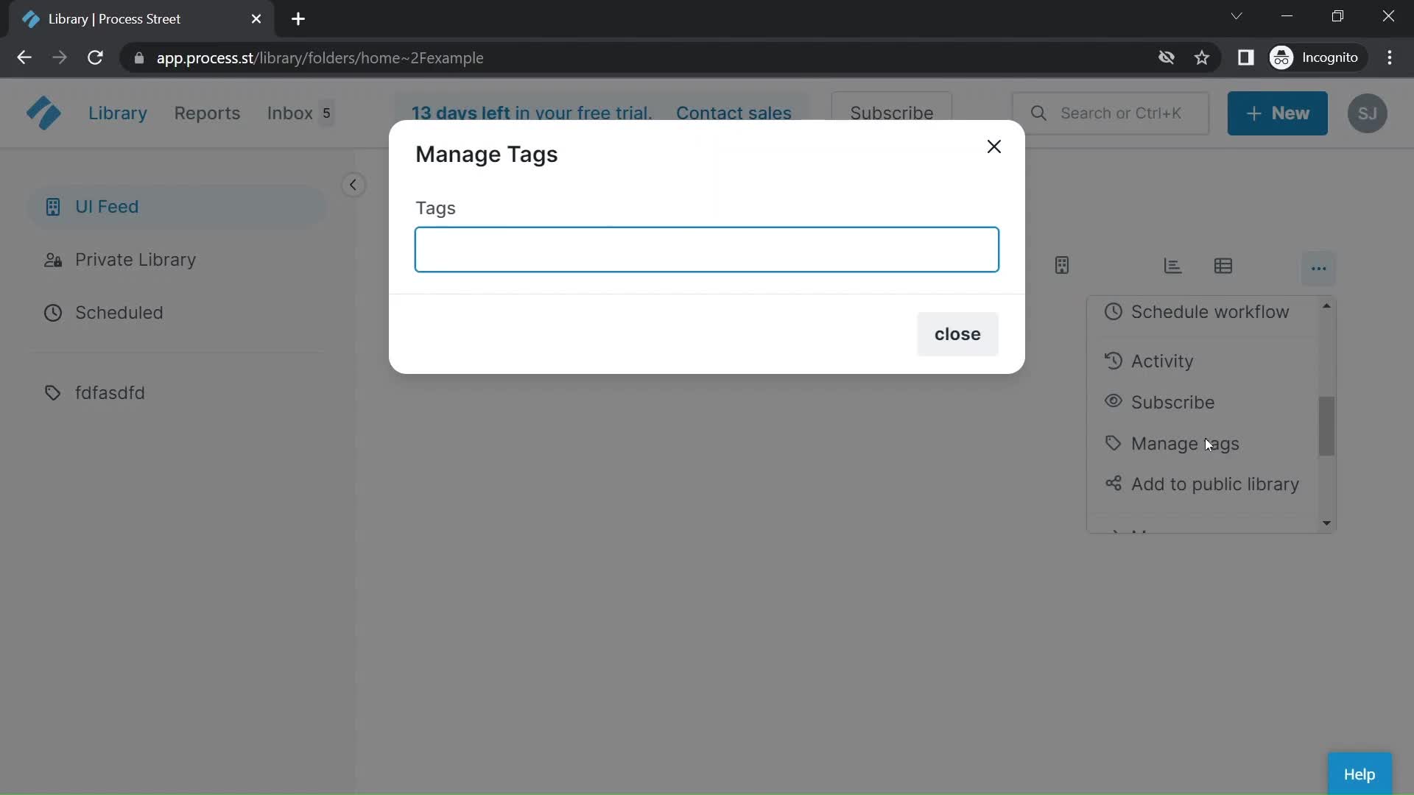
Task: Click the Subscribe icon in panel
Action: point(1113,401)
